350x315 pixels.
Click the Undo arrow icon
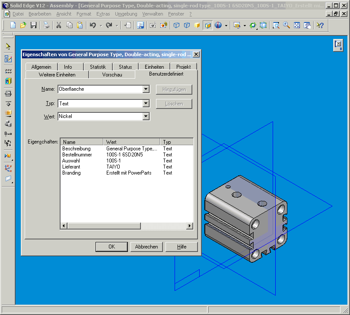click(92, 25)
